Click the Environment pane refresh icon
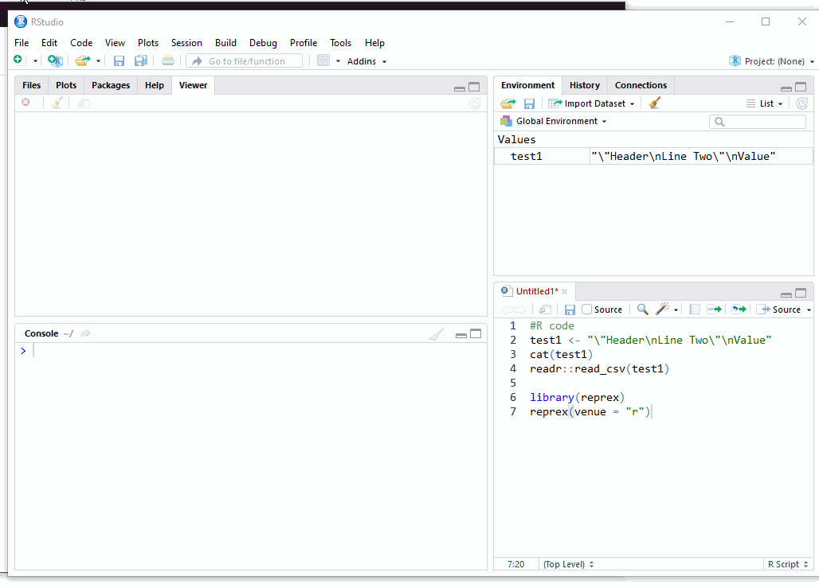 pos(801,103)
